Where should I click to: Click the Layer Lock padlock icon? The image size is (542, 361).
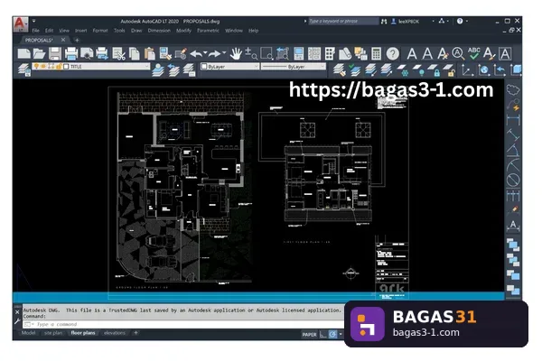[434, 70]
